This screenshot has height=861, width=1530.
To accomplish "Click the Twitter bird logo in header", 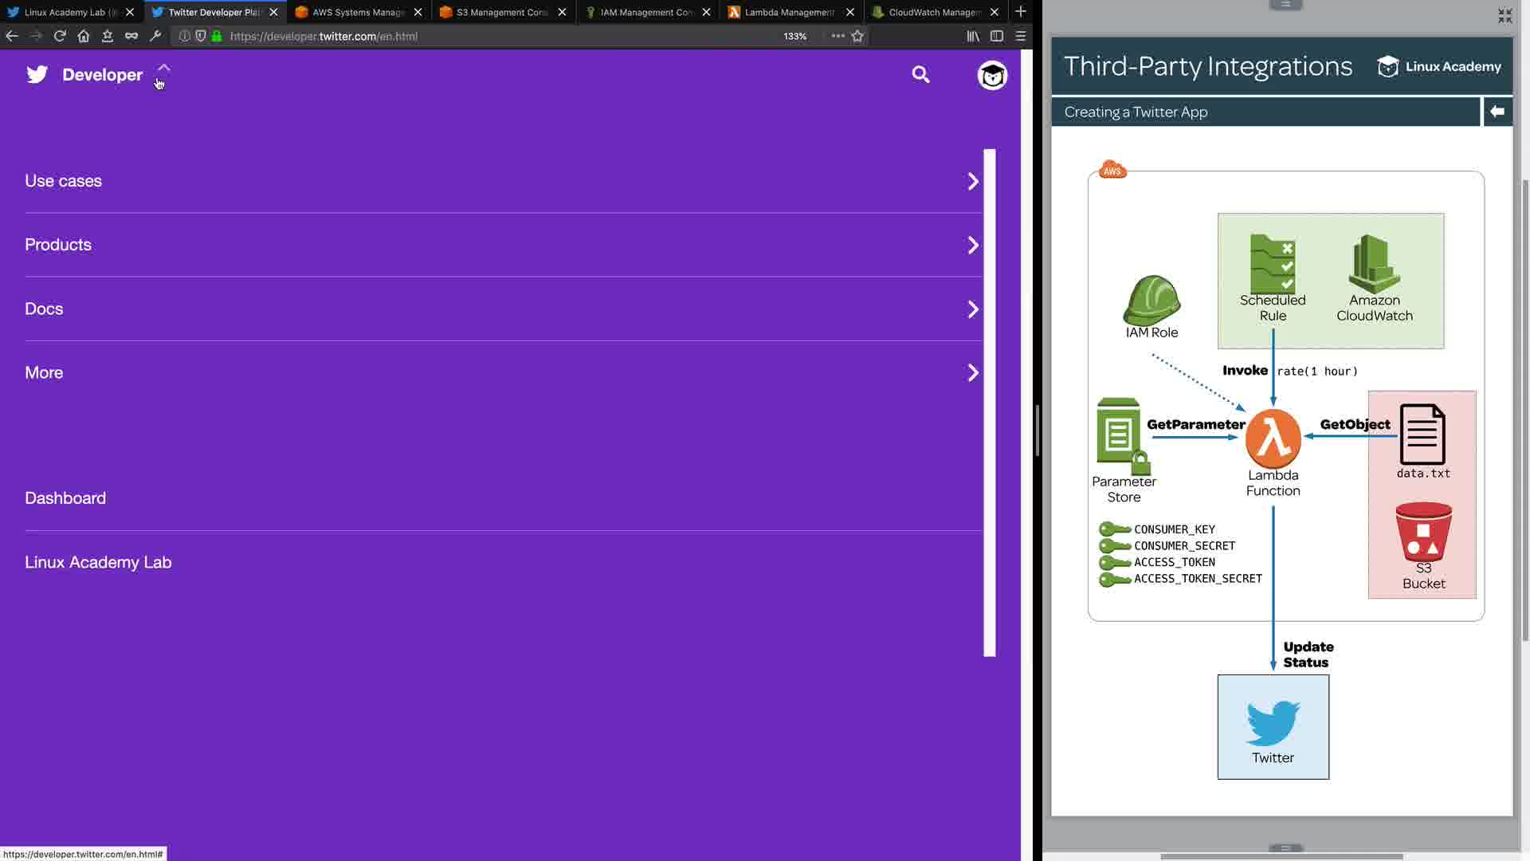I will 37,75.
